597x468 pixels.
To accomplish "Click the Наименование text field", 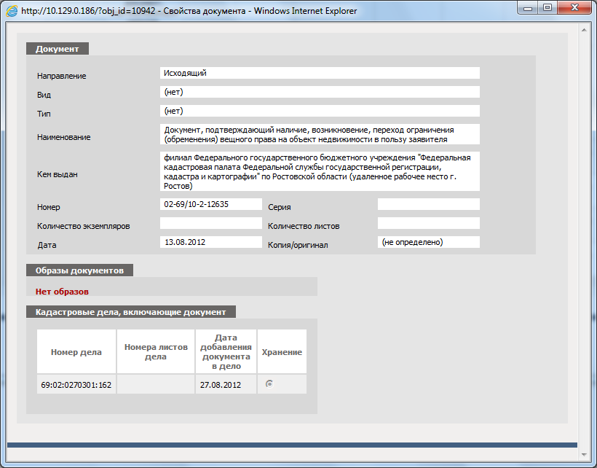I will coord(320,134).
